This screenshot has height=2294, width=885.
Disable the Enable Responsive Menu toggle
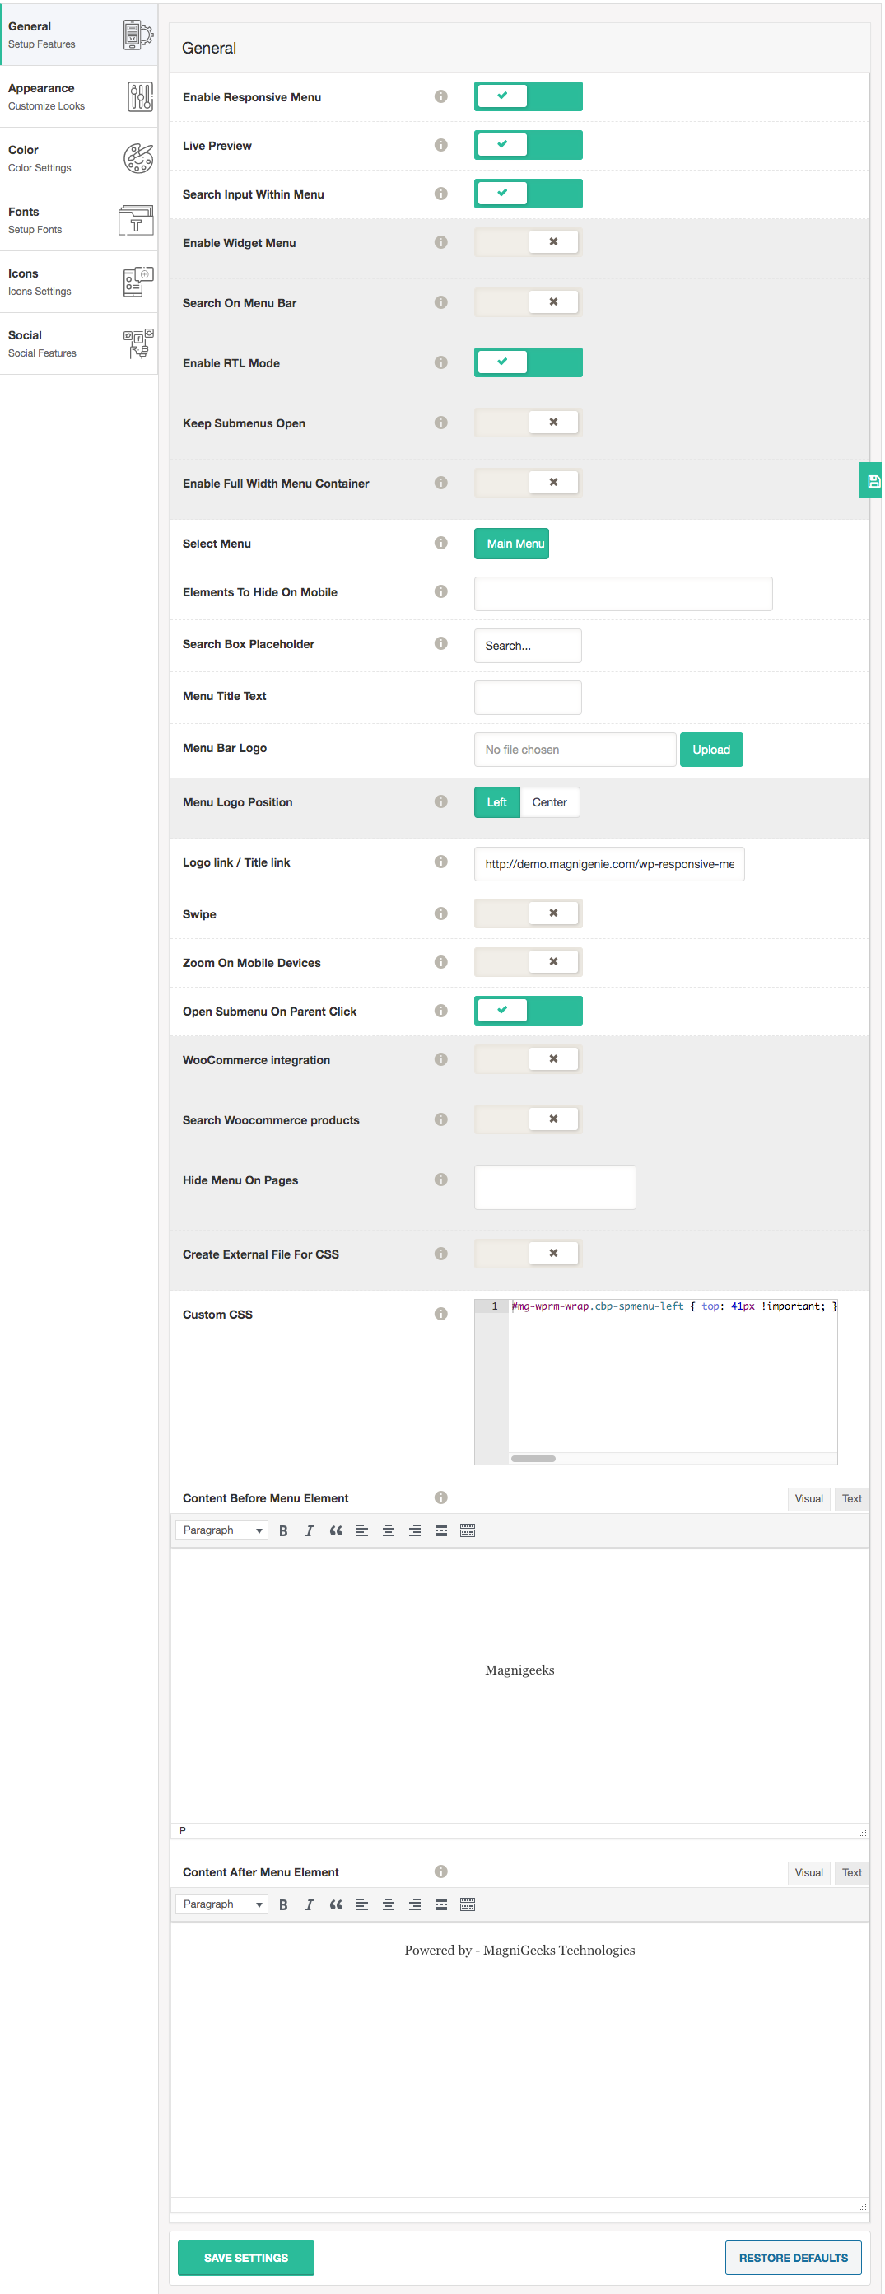(x=528, y=96)
